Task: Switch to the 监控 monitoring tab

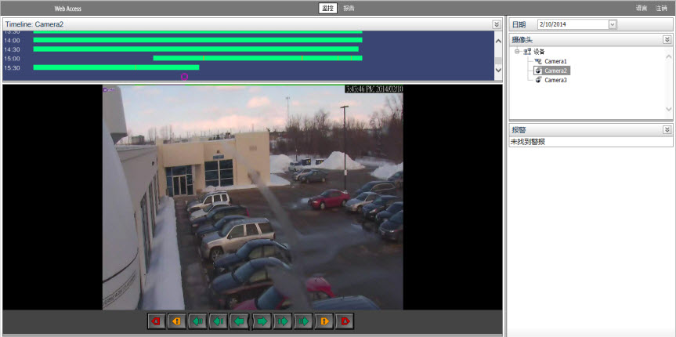Action: coord(327,8)
